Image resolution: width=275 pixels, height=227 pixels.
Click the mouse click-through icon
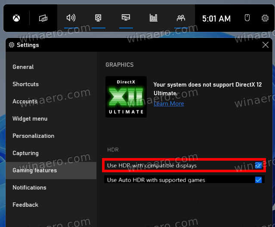(x=247, y=18)
